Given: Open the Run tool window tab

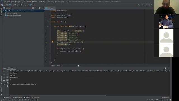Looking at the screenshot, I should (27, 98).
